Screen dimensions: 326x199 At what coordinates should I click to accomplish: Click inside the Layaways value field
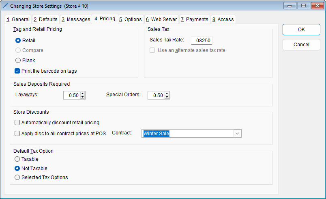coord(72,95)
